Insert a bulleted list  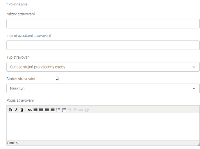tap(58, 110)
